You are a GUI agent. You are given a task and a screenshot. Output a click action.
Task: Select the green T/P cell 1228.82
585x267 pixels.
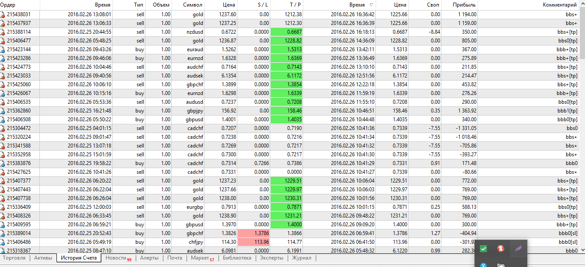coord(287,41)
